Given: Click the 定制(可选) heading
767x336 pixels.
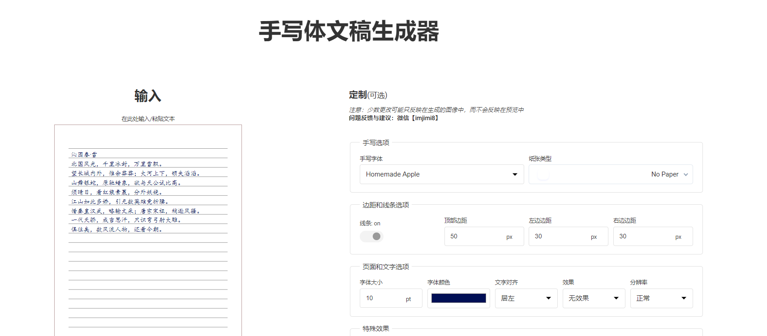Looking at the screenshot, I should point(368,95).
